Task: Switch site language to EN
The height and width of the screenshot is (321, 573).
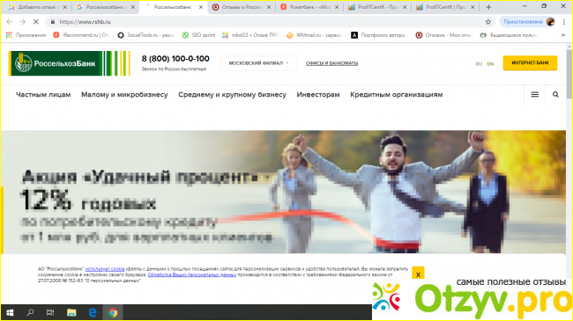Action: (490, 64)
